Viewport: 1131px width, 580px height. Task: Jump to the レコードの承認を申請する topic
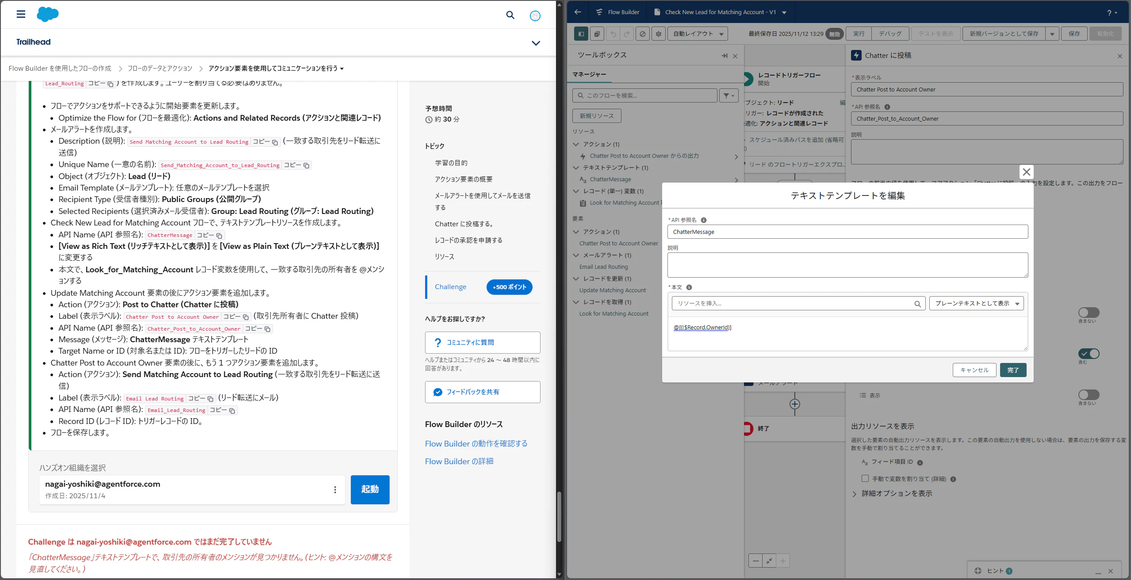pos(468,240)
